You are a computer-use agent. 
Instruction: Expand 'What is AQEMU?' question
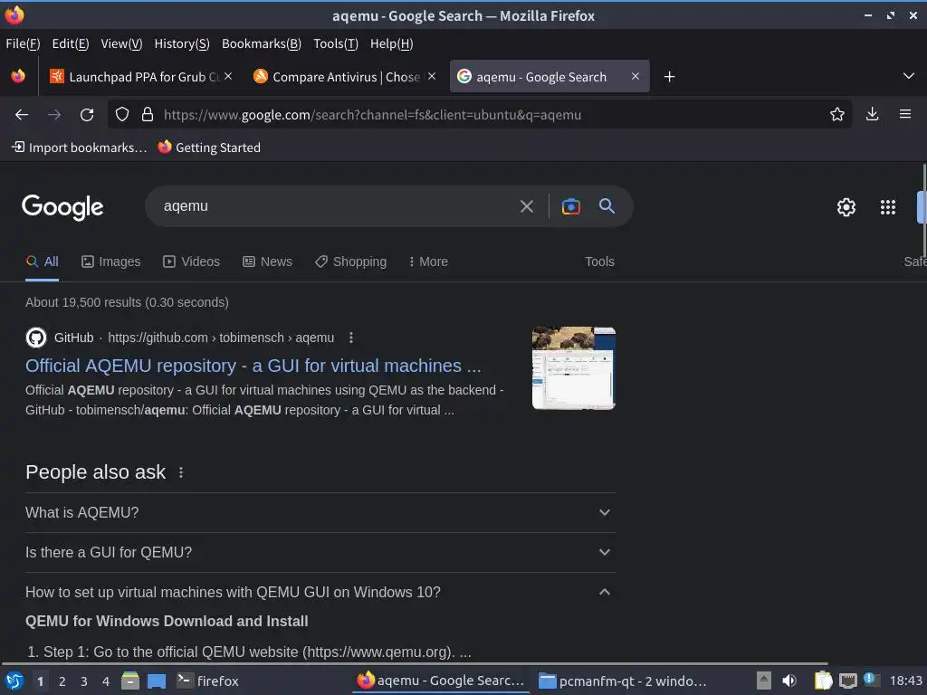tap(320, 512)
